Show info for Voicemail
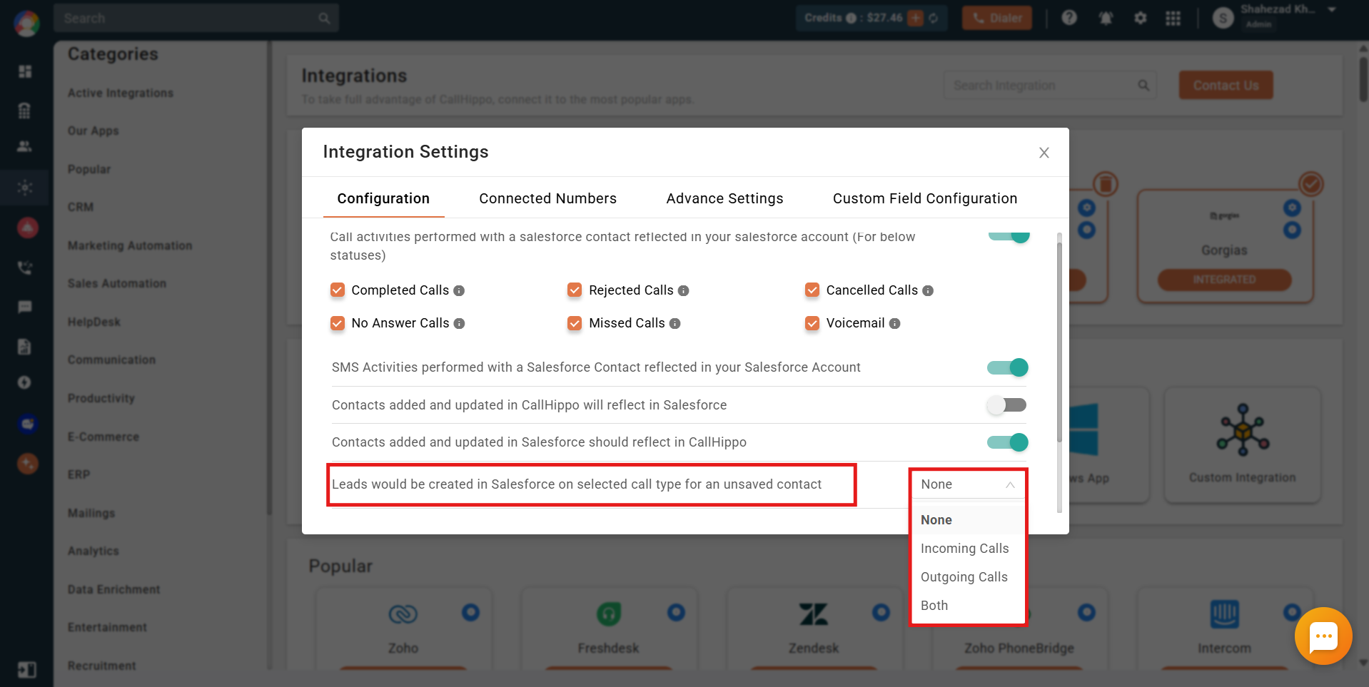The height and width of the screenshot is (687, 1369). 894,323
